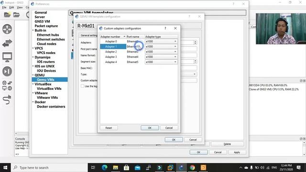Select Packet capture in Preferences tree
The width and height of the screenshot is (306, 172).
click(46, 26)
